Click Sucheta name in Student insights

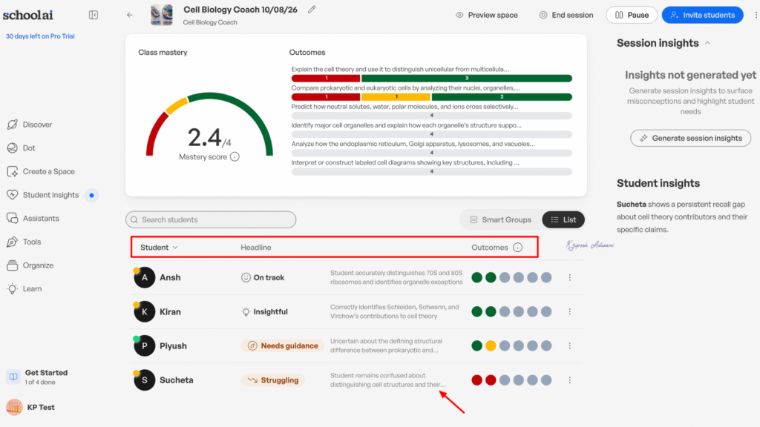[x=631, y=205]
